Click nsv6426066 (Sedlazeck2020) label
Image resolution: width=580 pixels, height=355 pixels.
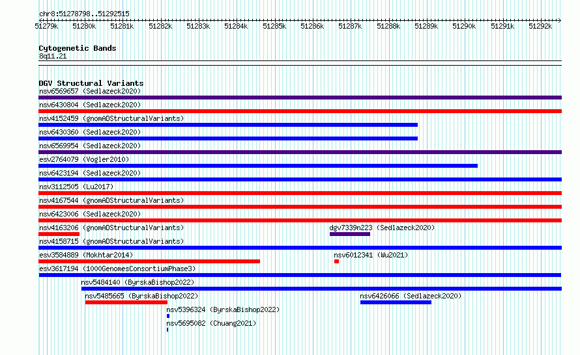point(411,296)
